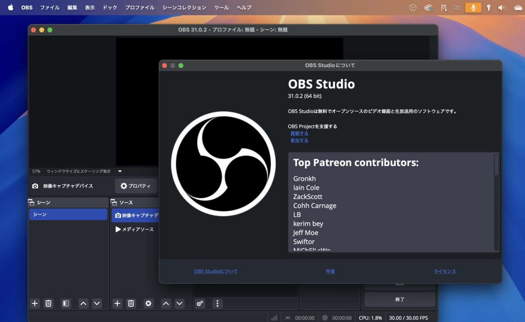The image size is (525, 322).
Task: Remove the selected source via trash icon
Action: tap(131, 304)
